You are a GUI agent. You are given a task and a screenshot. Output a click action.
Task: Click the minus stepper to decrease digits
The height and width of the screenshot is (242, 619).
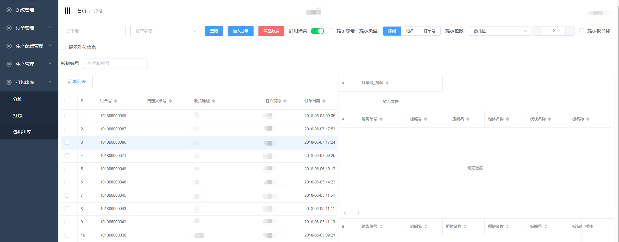[x=537, y=31]
